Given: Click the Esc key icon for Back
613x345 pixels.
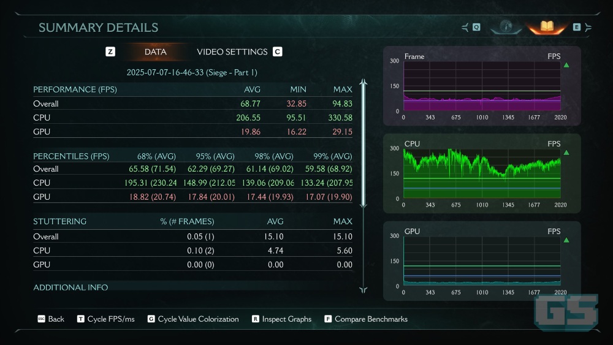Looking at the screenshot, I should pyautogui.click(x=42, y=319).
